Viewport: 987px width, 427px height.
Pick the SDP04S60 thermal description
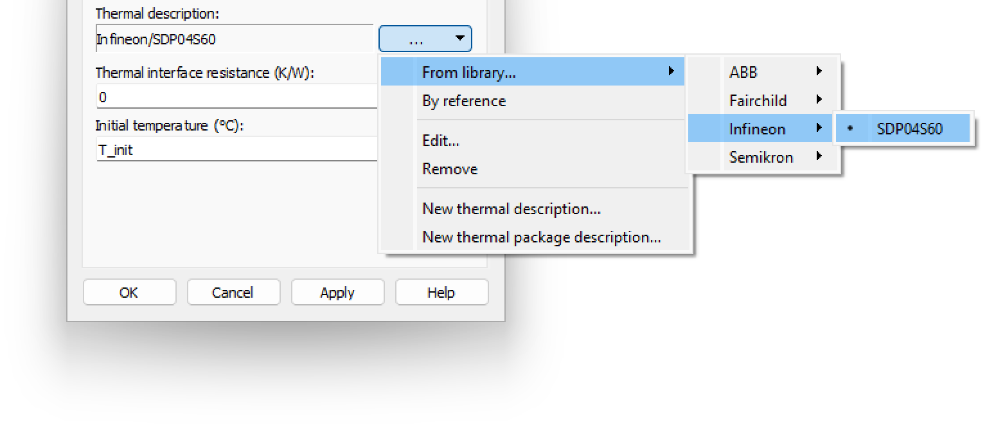pyautogui.click(x=909, y=129)
